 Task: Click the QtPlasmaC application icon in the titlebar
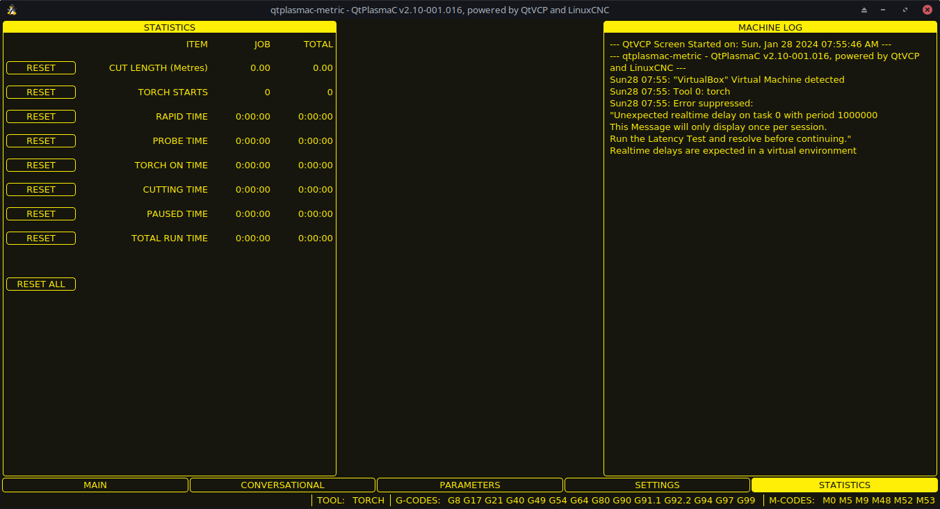point(11,10)
